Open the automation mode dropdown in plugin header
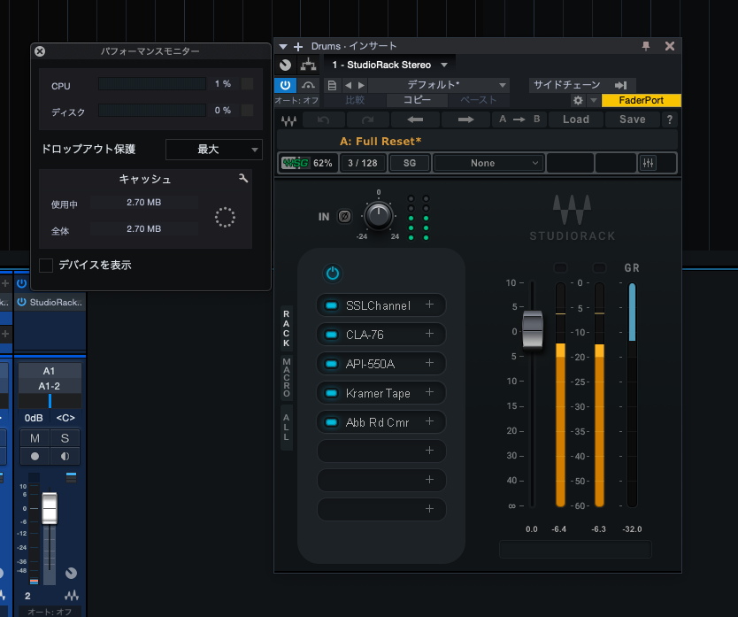This screenshot has width=738, height=617. (x=296, y=100)
